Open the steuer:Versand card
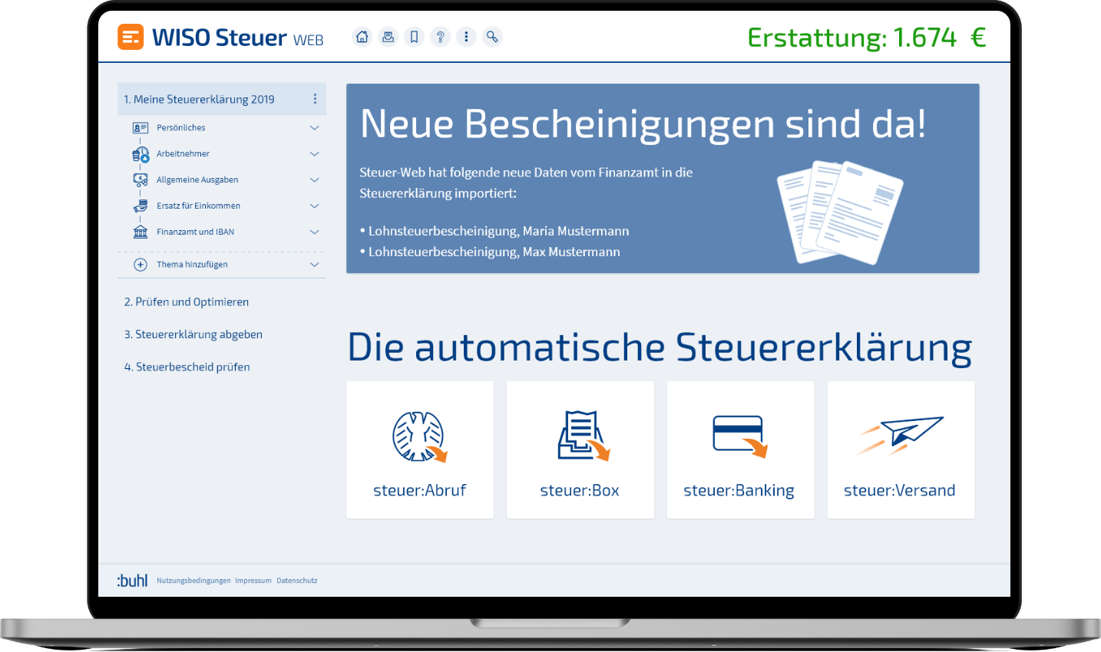Viewport: 1101px width, 652px height. click(x=901, y=450)
